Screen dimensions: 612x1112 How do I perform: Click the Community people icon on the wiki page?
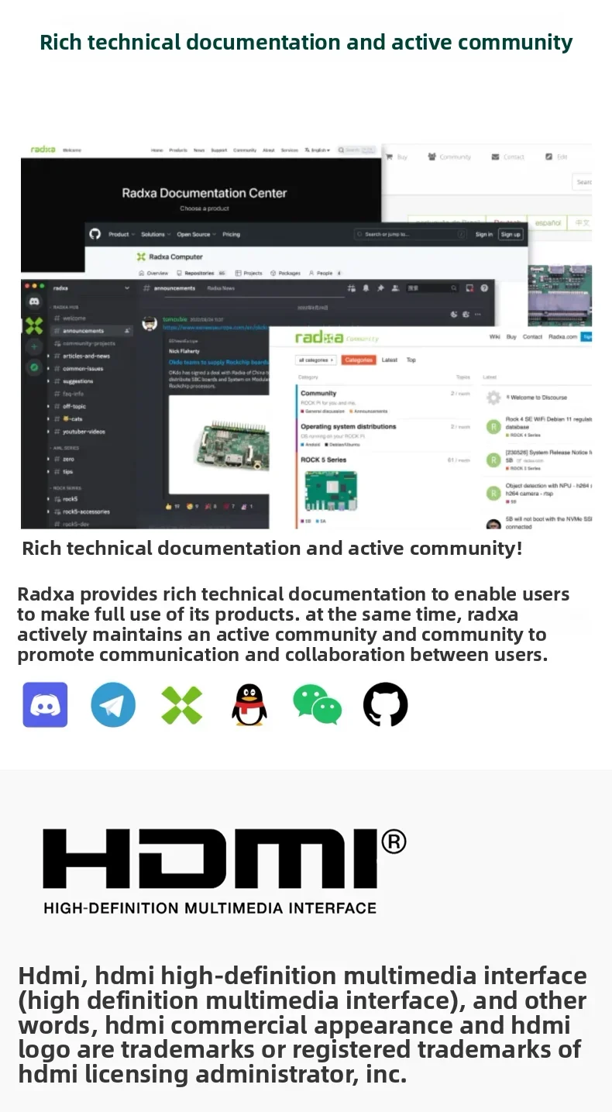coord(431,157)
